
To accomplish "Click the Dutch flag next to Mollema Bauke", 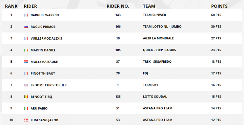I will [26, 62].
